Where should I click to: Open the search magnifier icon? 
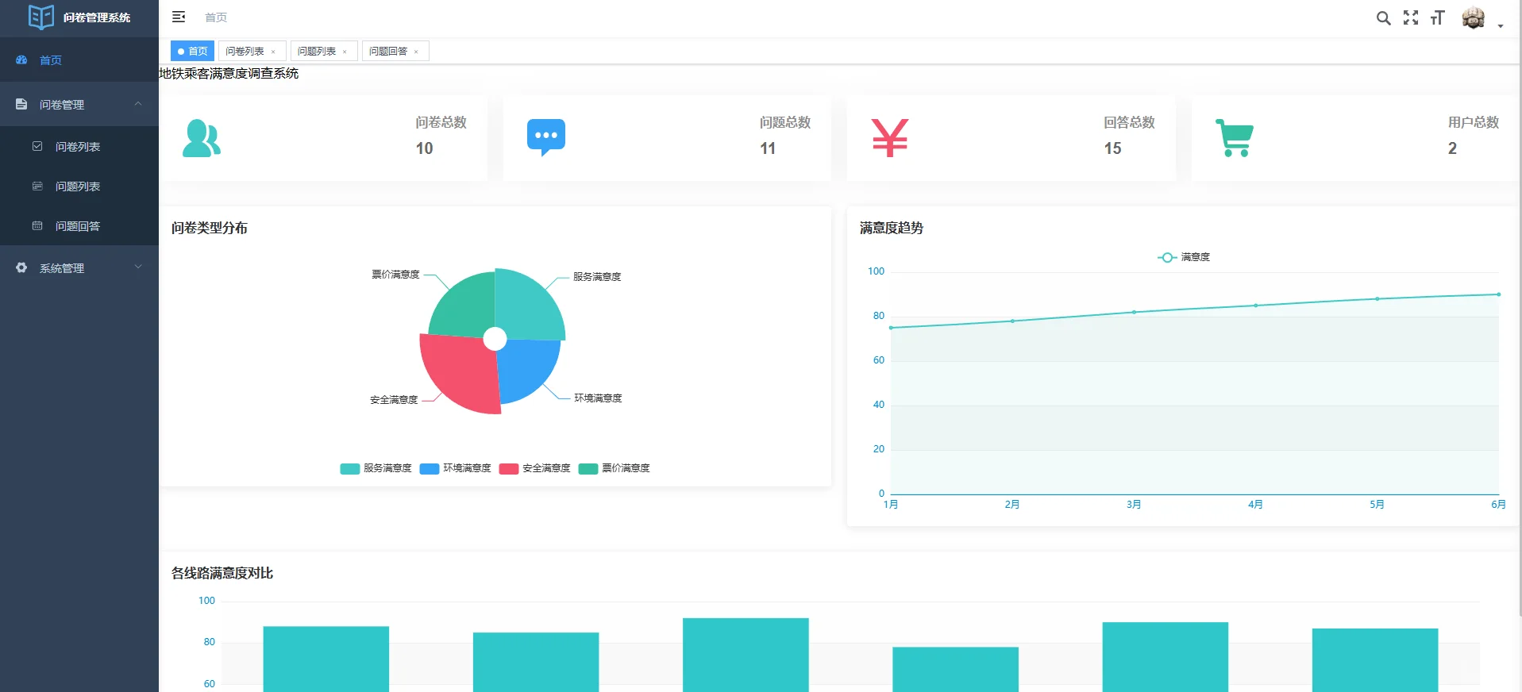coord(1383,18)
